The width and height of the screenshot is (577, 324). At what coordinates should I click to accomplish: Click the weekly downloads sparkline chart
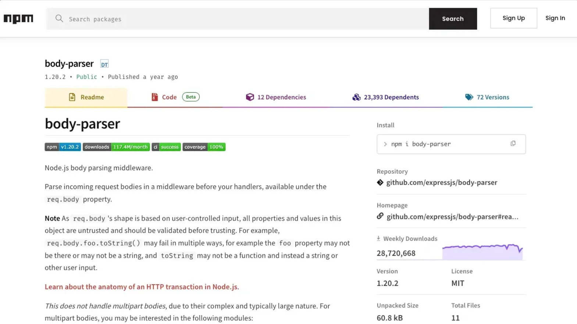pyautogui.click(x=482, y=252)
